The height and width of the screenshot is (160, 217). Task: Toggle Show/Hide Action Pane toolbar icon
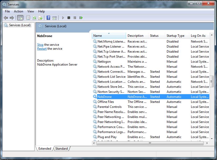[x=55, y=18]
